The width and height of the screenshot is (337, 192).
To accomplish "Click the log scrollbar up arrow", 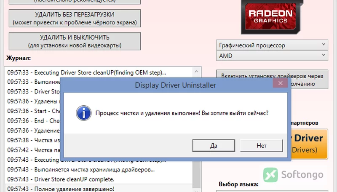I will click(x=196, y=72).
